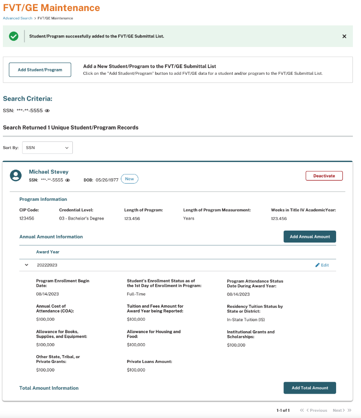The image size is (361, 418).
Task: Click the New status badge
Action: pyautogui.click(x=129, y=179)
